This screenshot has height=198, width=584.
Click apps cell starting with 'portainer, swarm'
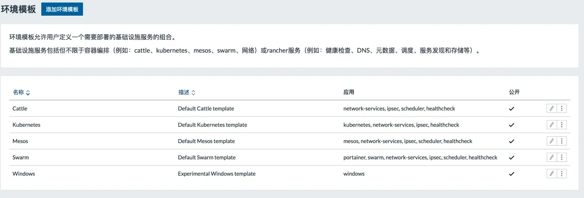coord(420,157)
